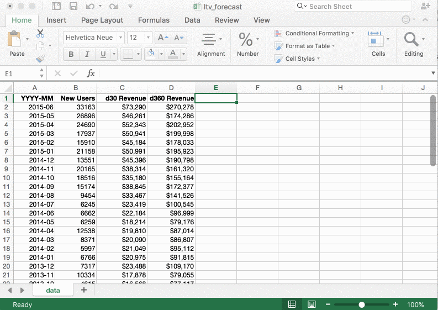Expand the formula bar arrow

point(433,73)
